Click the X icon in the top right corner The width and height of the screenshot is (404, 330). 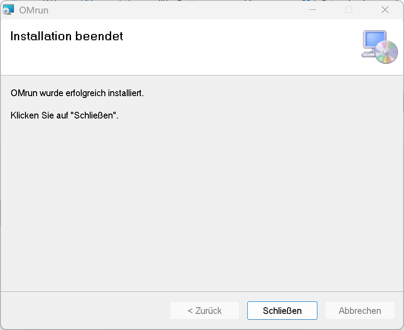(x=385, y=9)
